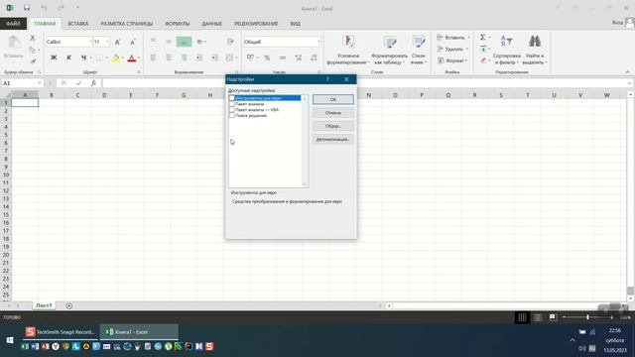Click the yellow fill color bucket
Image resolution: width=635 pixels, height=357 pixels.
tap(116, 58)
